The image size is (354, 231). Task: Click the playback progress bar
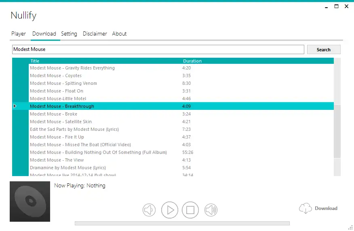[x=182, y=223]
